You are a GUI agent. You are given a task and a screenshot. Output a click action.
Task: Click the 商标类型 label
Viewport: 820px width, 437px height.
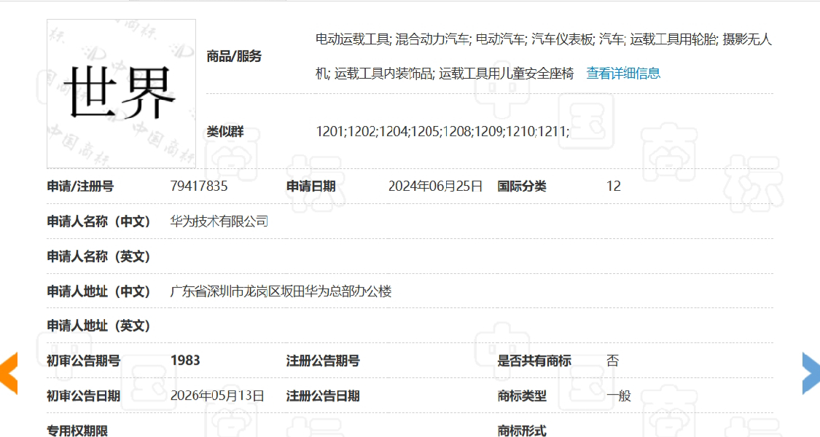pyautogui.click(x=521, y=395)
